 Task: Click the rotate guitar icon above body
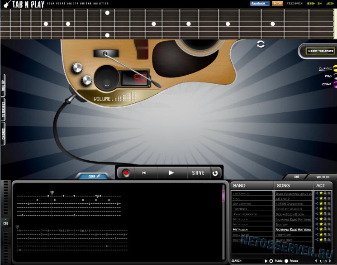coord(261,44)
